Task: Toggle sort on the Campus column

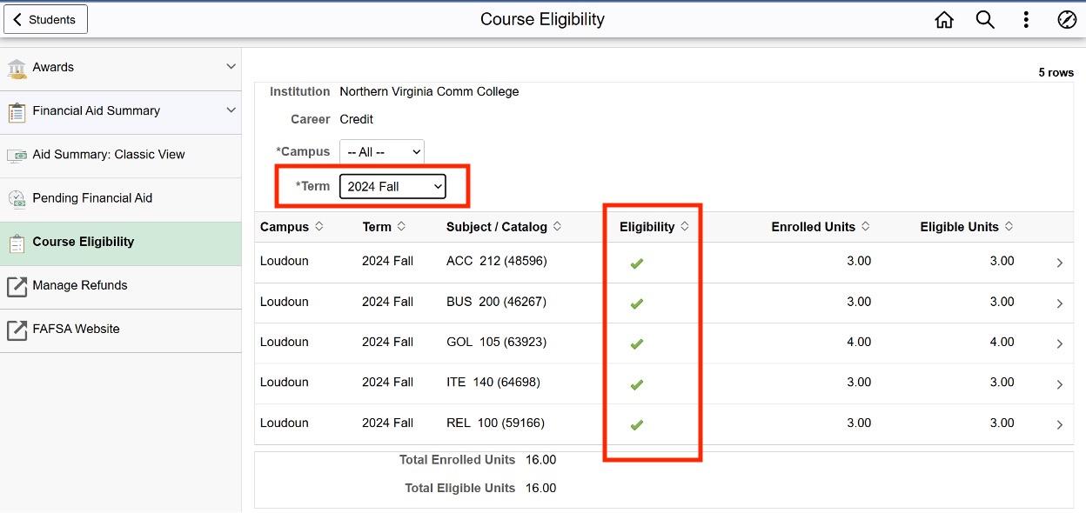Action: point(319,226)
